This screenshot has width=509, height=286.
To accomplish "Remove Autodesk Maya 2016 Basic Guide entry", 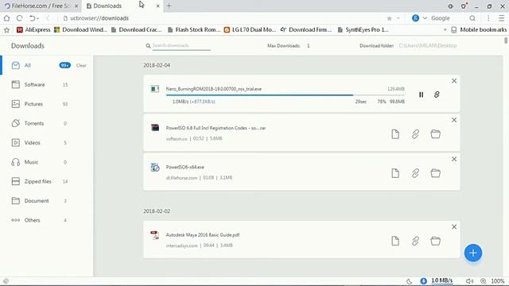I will (x=454, y=227).
